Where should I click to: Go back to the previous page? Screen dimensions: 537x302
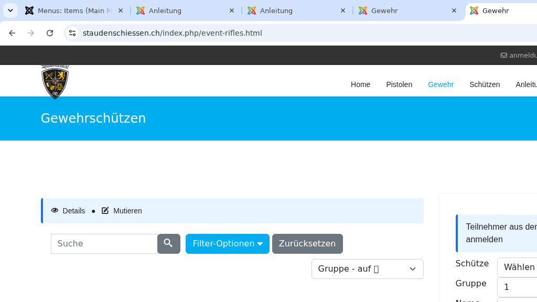pyautogui.click(x=13, y=33)
